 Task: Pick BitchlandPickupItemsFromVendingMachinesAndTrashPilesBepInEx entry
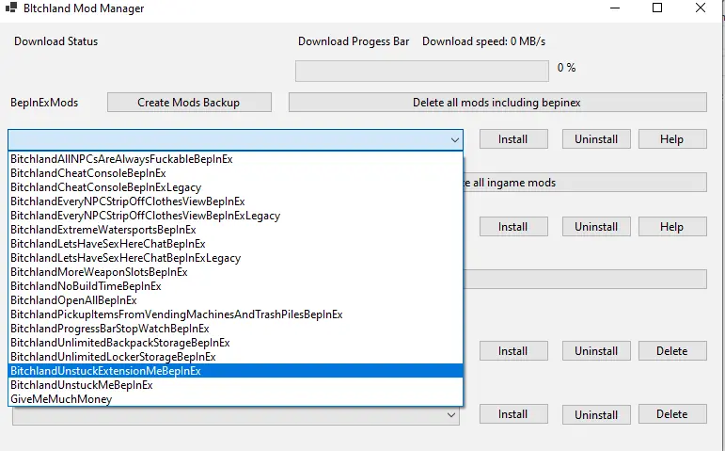coord(235,314)
